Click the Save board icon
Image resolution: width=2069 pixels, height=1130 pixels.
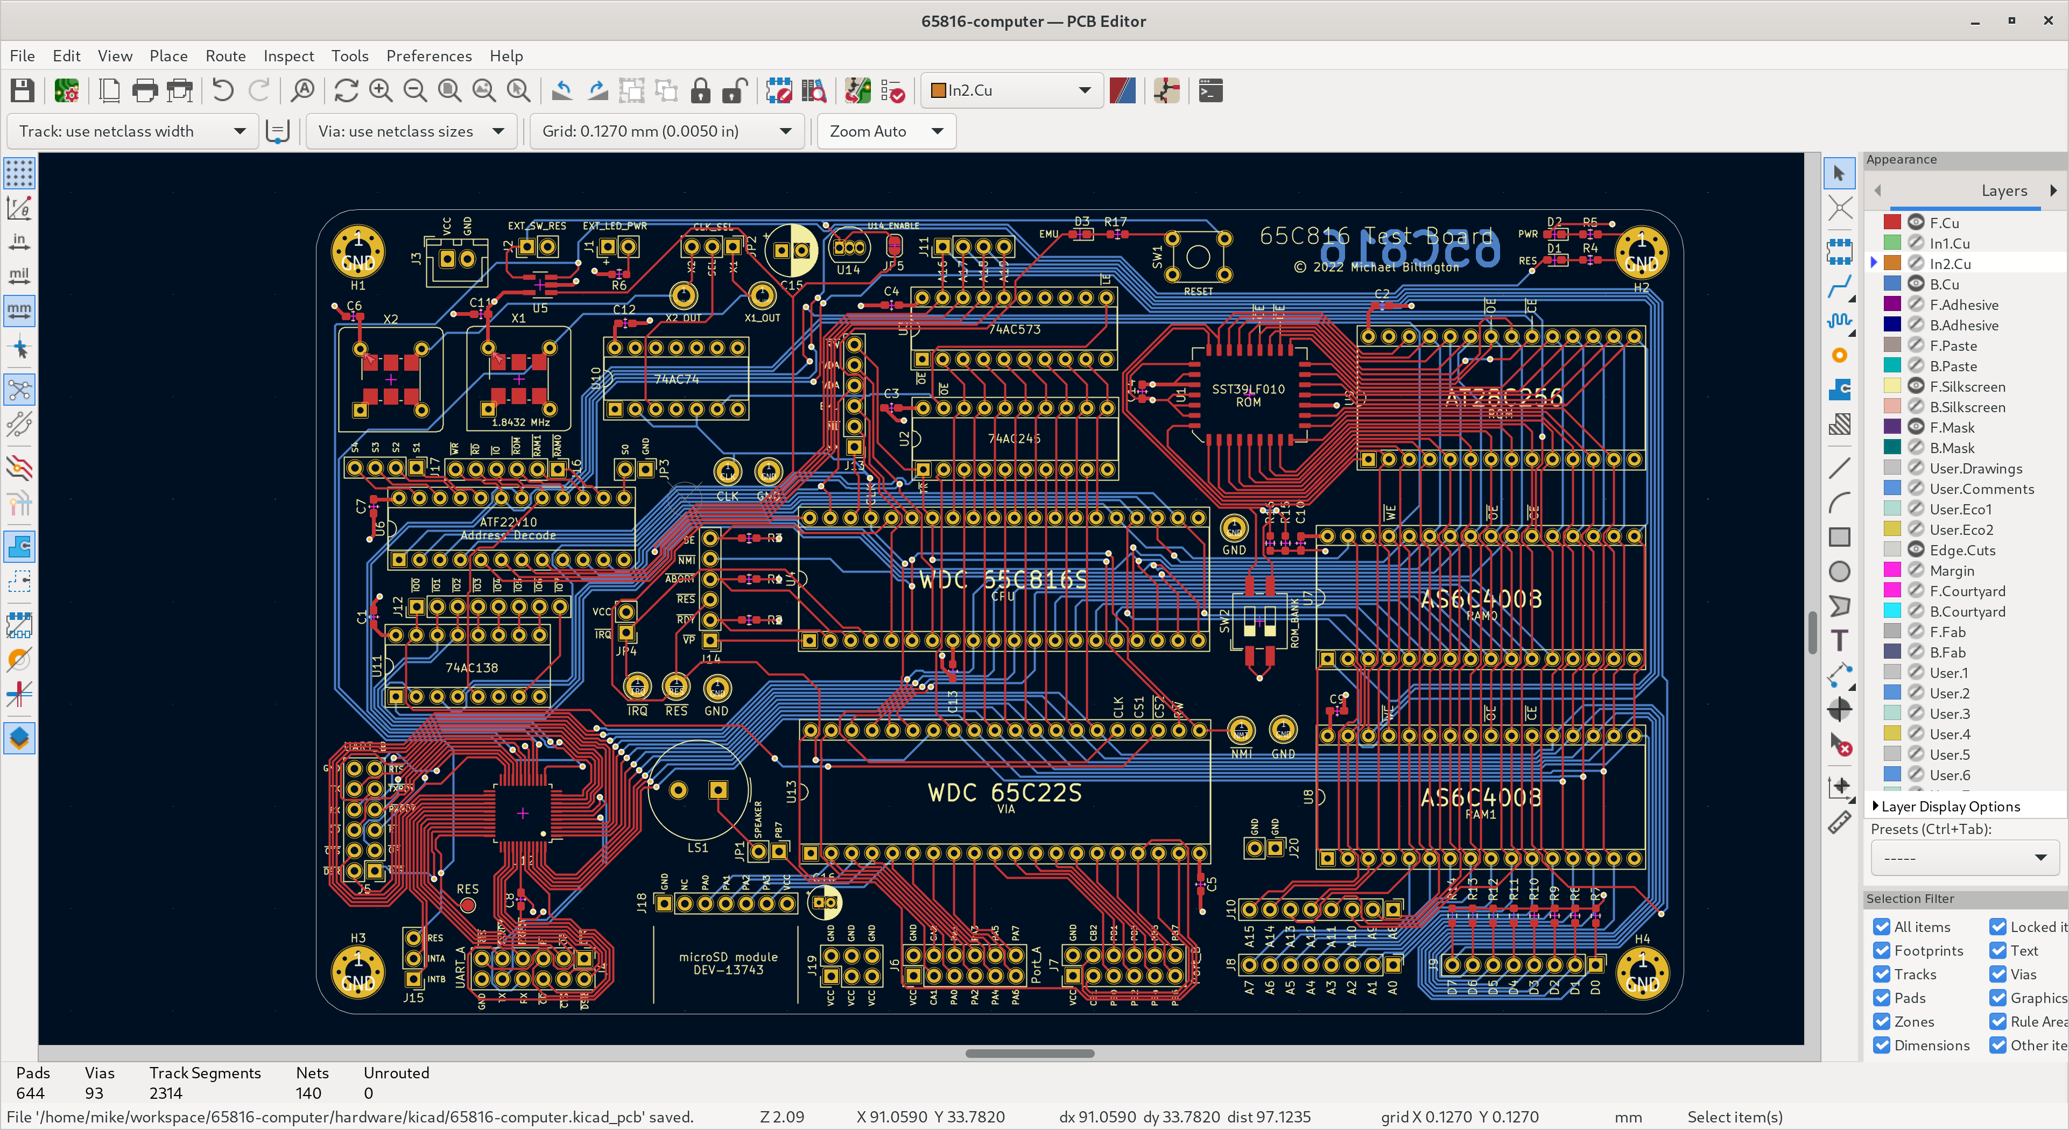coord(23,91)
